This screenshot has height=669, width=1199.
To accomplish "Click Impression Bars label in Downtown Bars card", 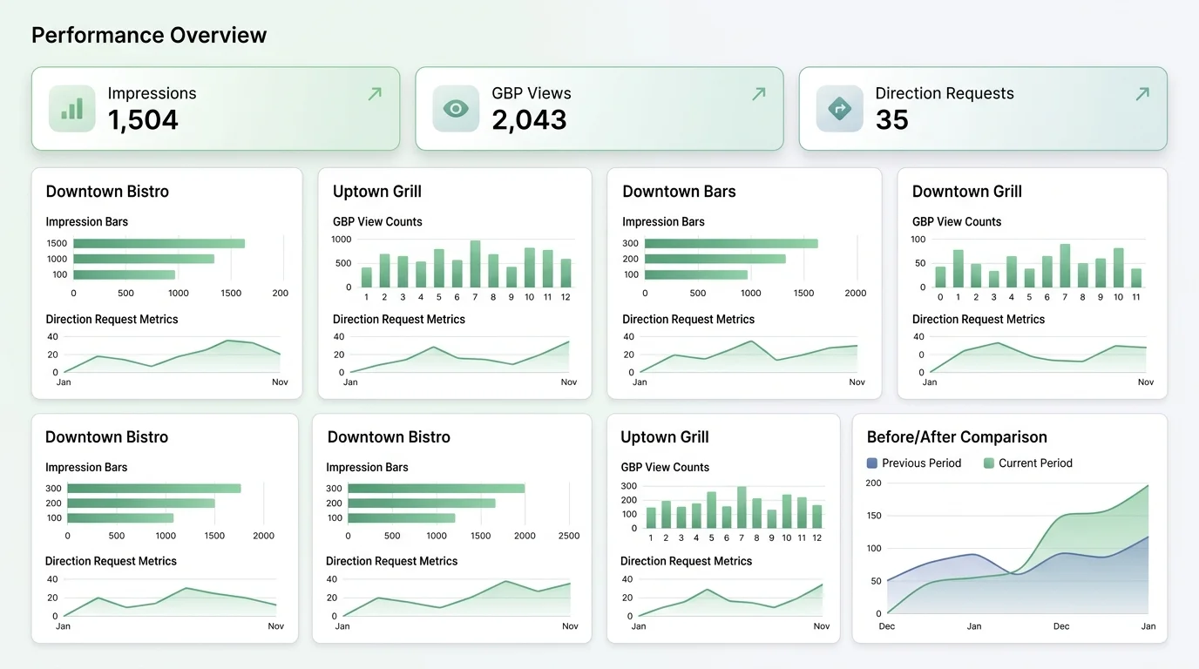I will click(x=663, y=222).
